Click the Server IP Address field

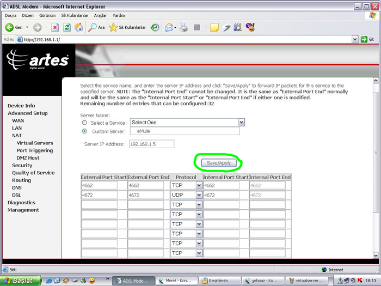tap(152, 144)
